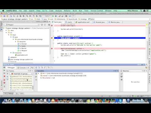Click the Project Structure icon in main toolbar
Image resolution: width=151 pixels, height=113 pixels.
pyautogui.click(x=66, y=16)
